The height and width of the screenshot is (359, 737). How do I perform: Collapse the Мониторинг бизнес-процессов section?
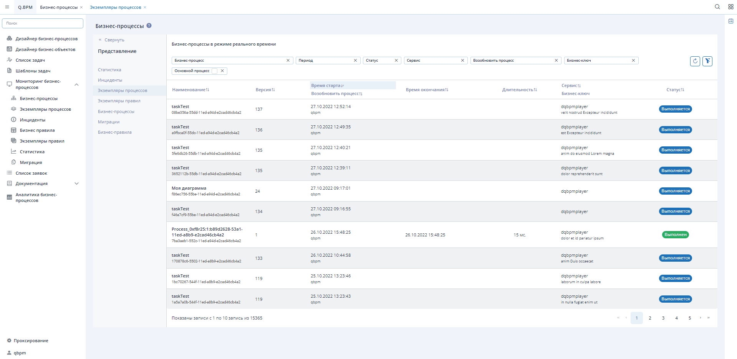76,85
